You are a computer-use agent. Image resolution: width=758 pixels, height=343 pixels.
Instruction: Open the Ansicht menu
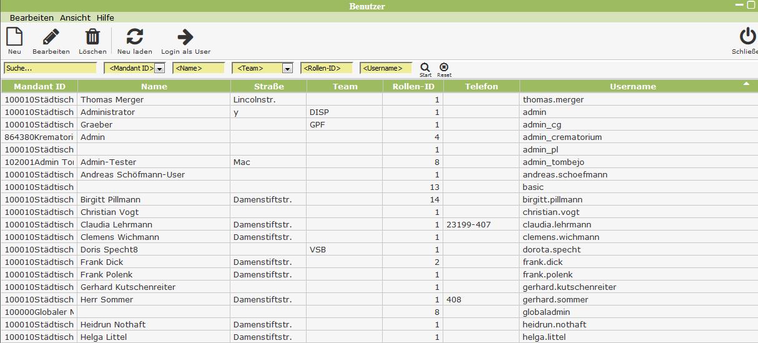(x=75, y=18)
